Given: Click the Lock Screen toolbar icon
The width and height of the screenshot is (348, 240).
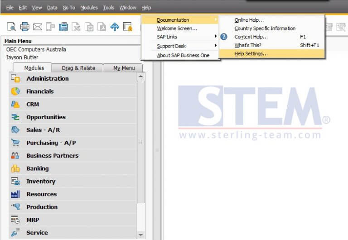Looking at the screenshot, I should point(128,27).
